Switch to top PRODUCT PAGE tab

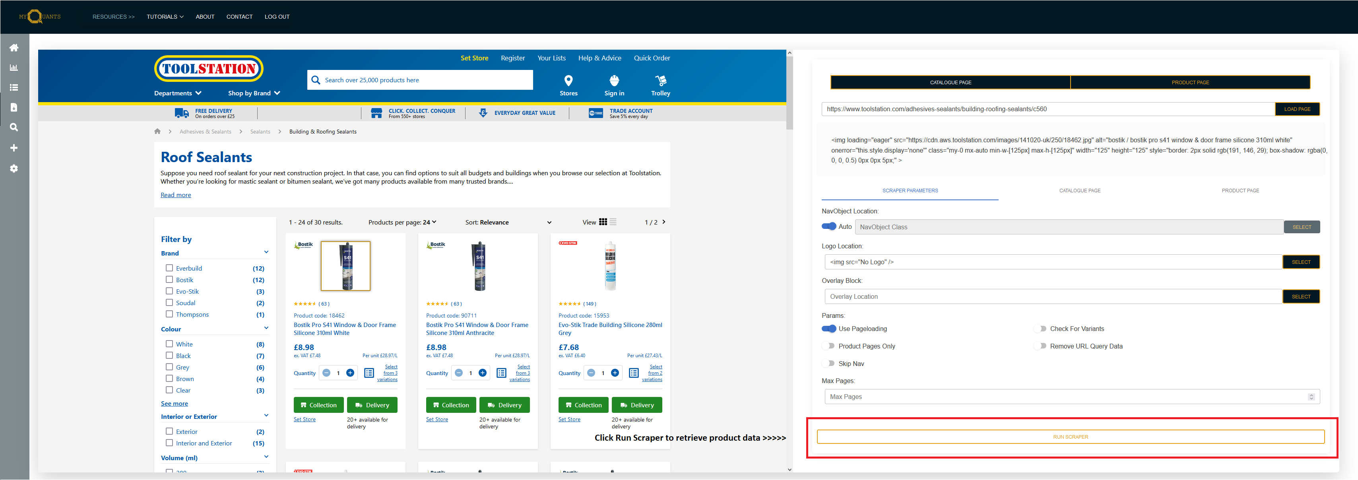[x=1190, y=82]
